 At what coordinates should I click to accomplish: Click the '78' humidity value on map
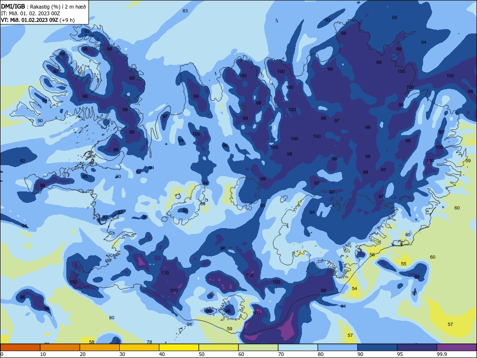[149, 342]
